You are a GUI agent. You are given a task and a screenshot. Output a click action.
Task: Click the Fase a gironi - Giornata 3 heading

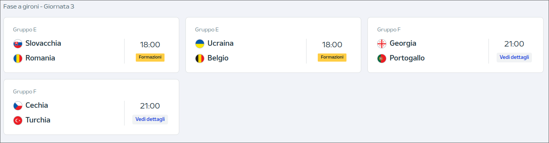(39, 7)
